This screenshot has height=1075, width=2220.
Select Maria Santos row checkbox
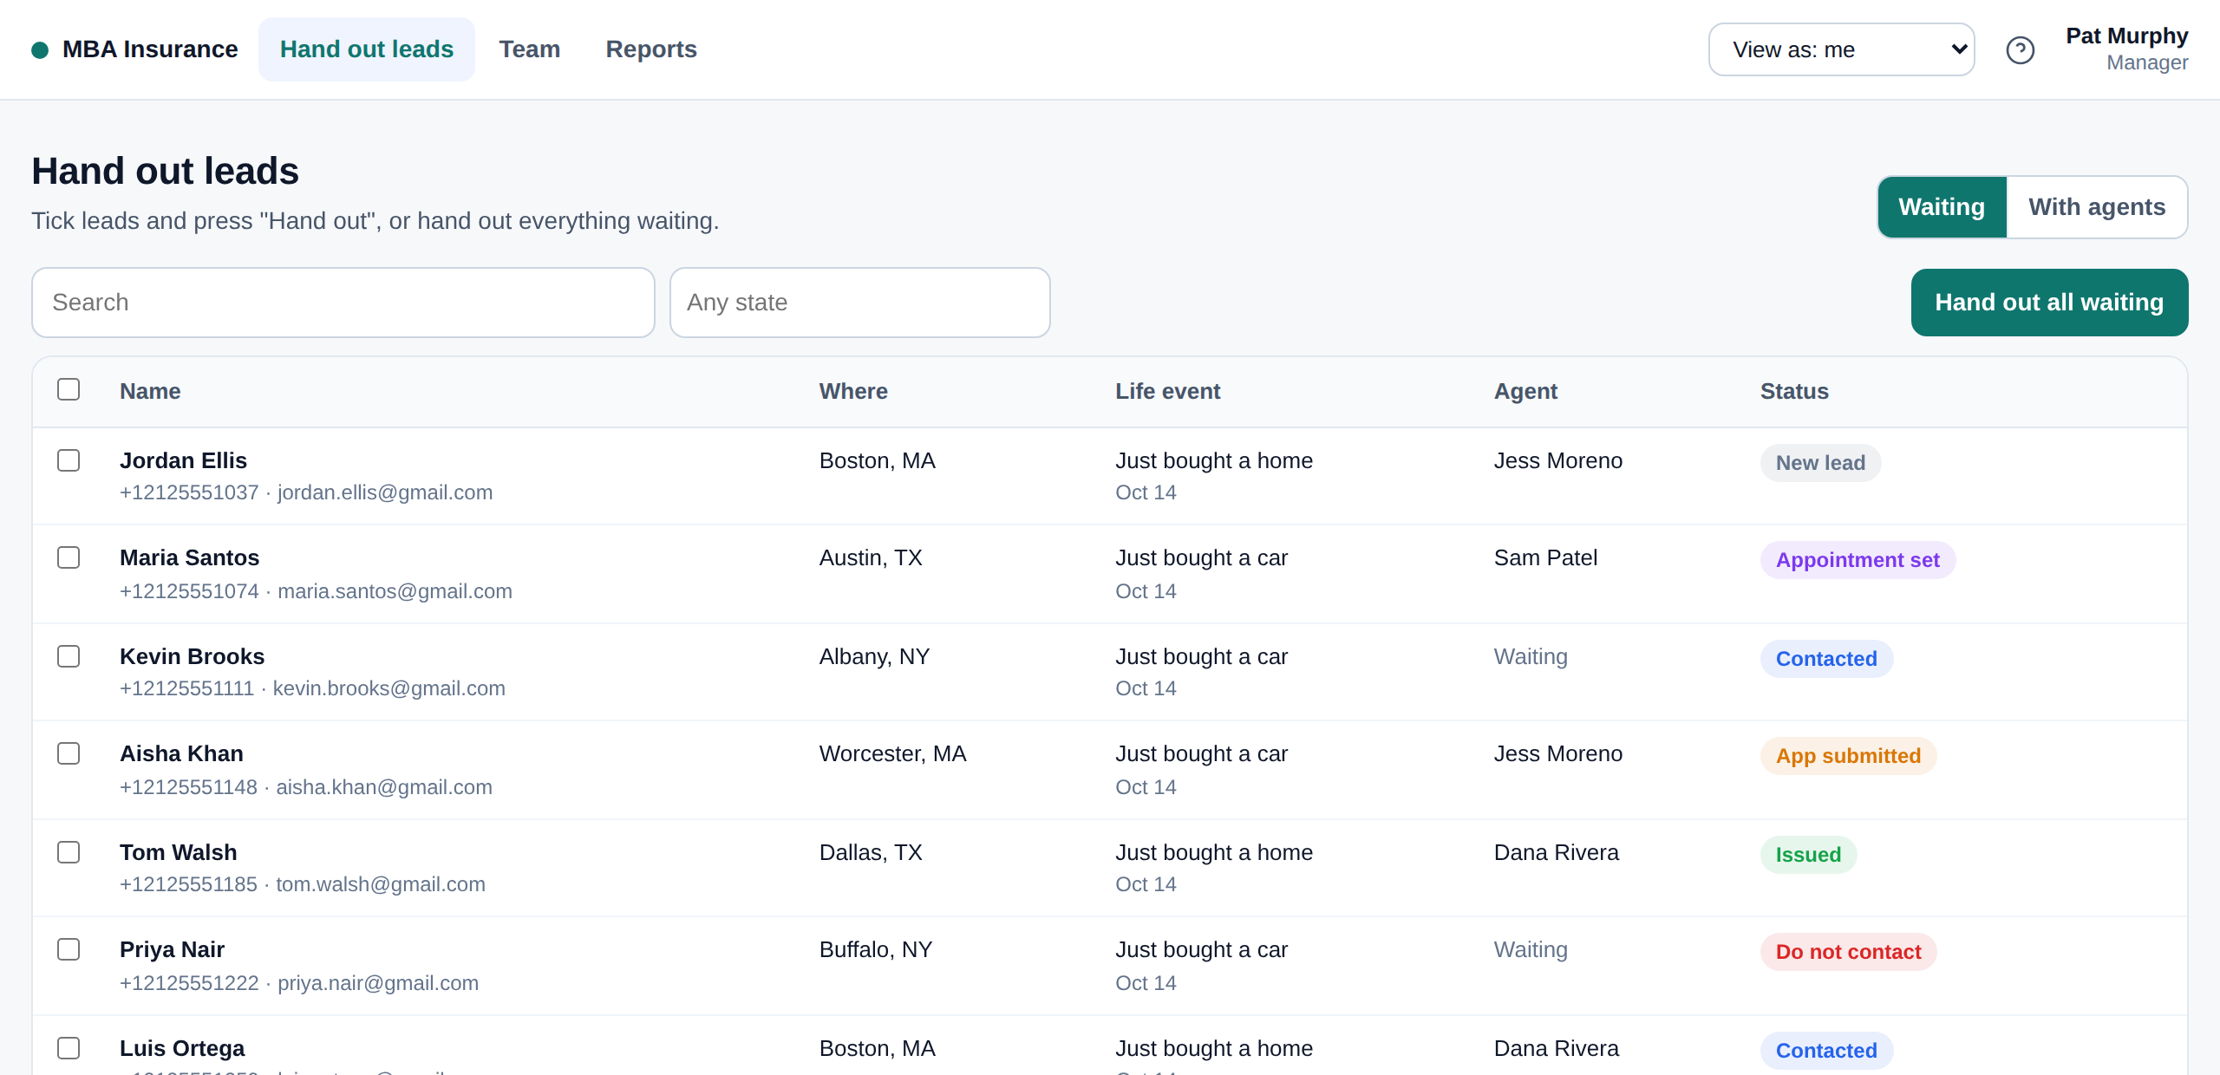click(x=69, y=557)
